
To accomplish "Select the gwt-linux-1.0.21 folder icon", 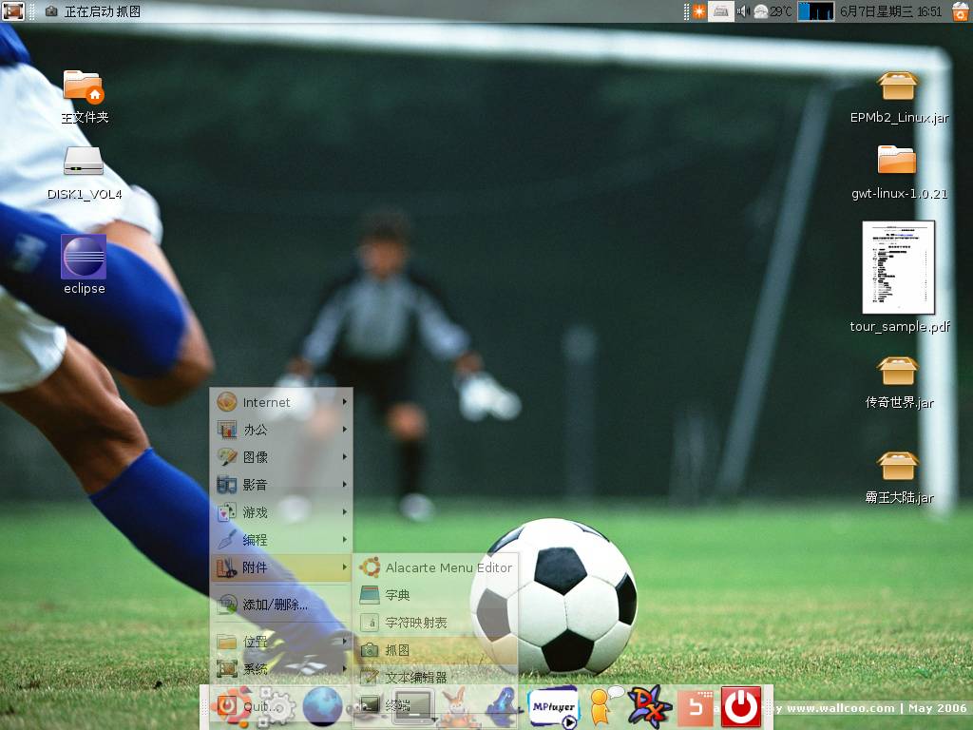I will tap(898, 173).
